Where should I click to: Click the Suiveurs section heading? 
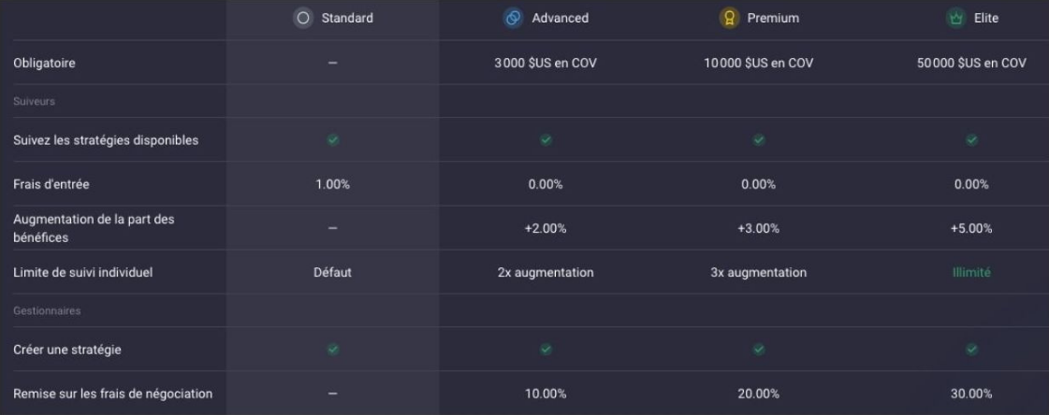click(34, 101)
